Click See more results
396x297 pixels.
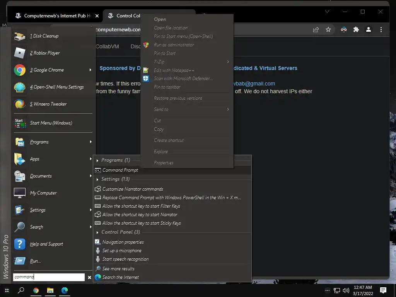(x=172, y=269)
